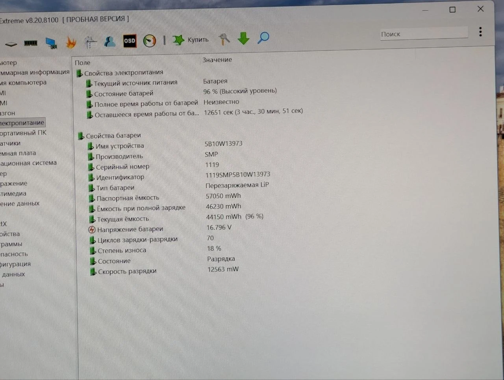
Task: Open the Портативный ПК sidebar item
Action: 23,133
